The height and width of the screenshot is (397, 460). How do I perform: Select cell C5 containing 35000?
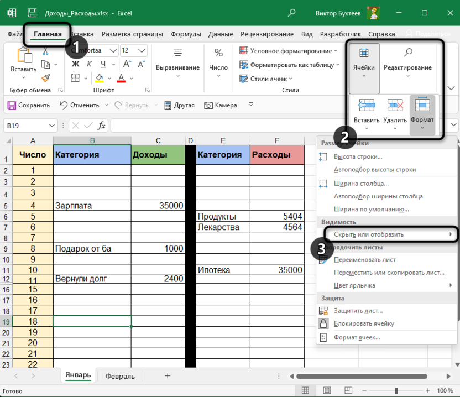click(x=158, y=206)
